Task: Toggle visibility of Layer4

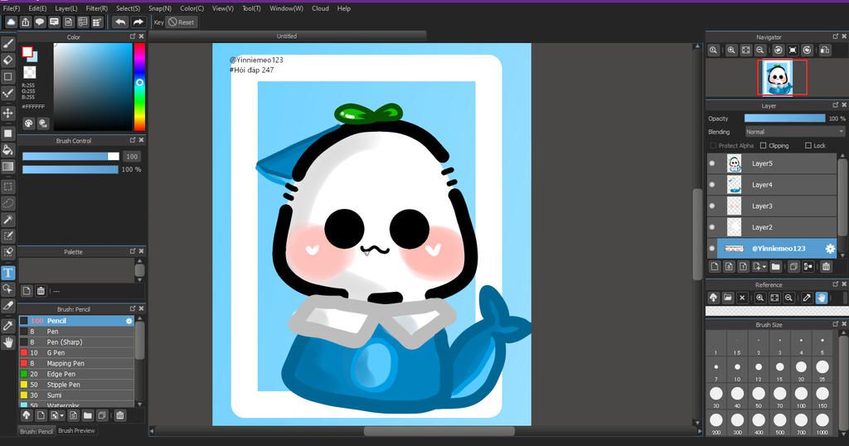Action: (x=712, y=185)
